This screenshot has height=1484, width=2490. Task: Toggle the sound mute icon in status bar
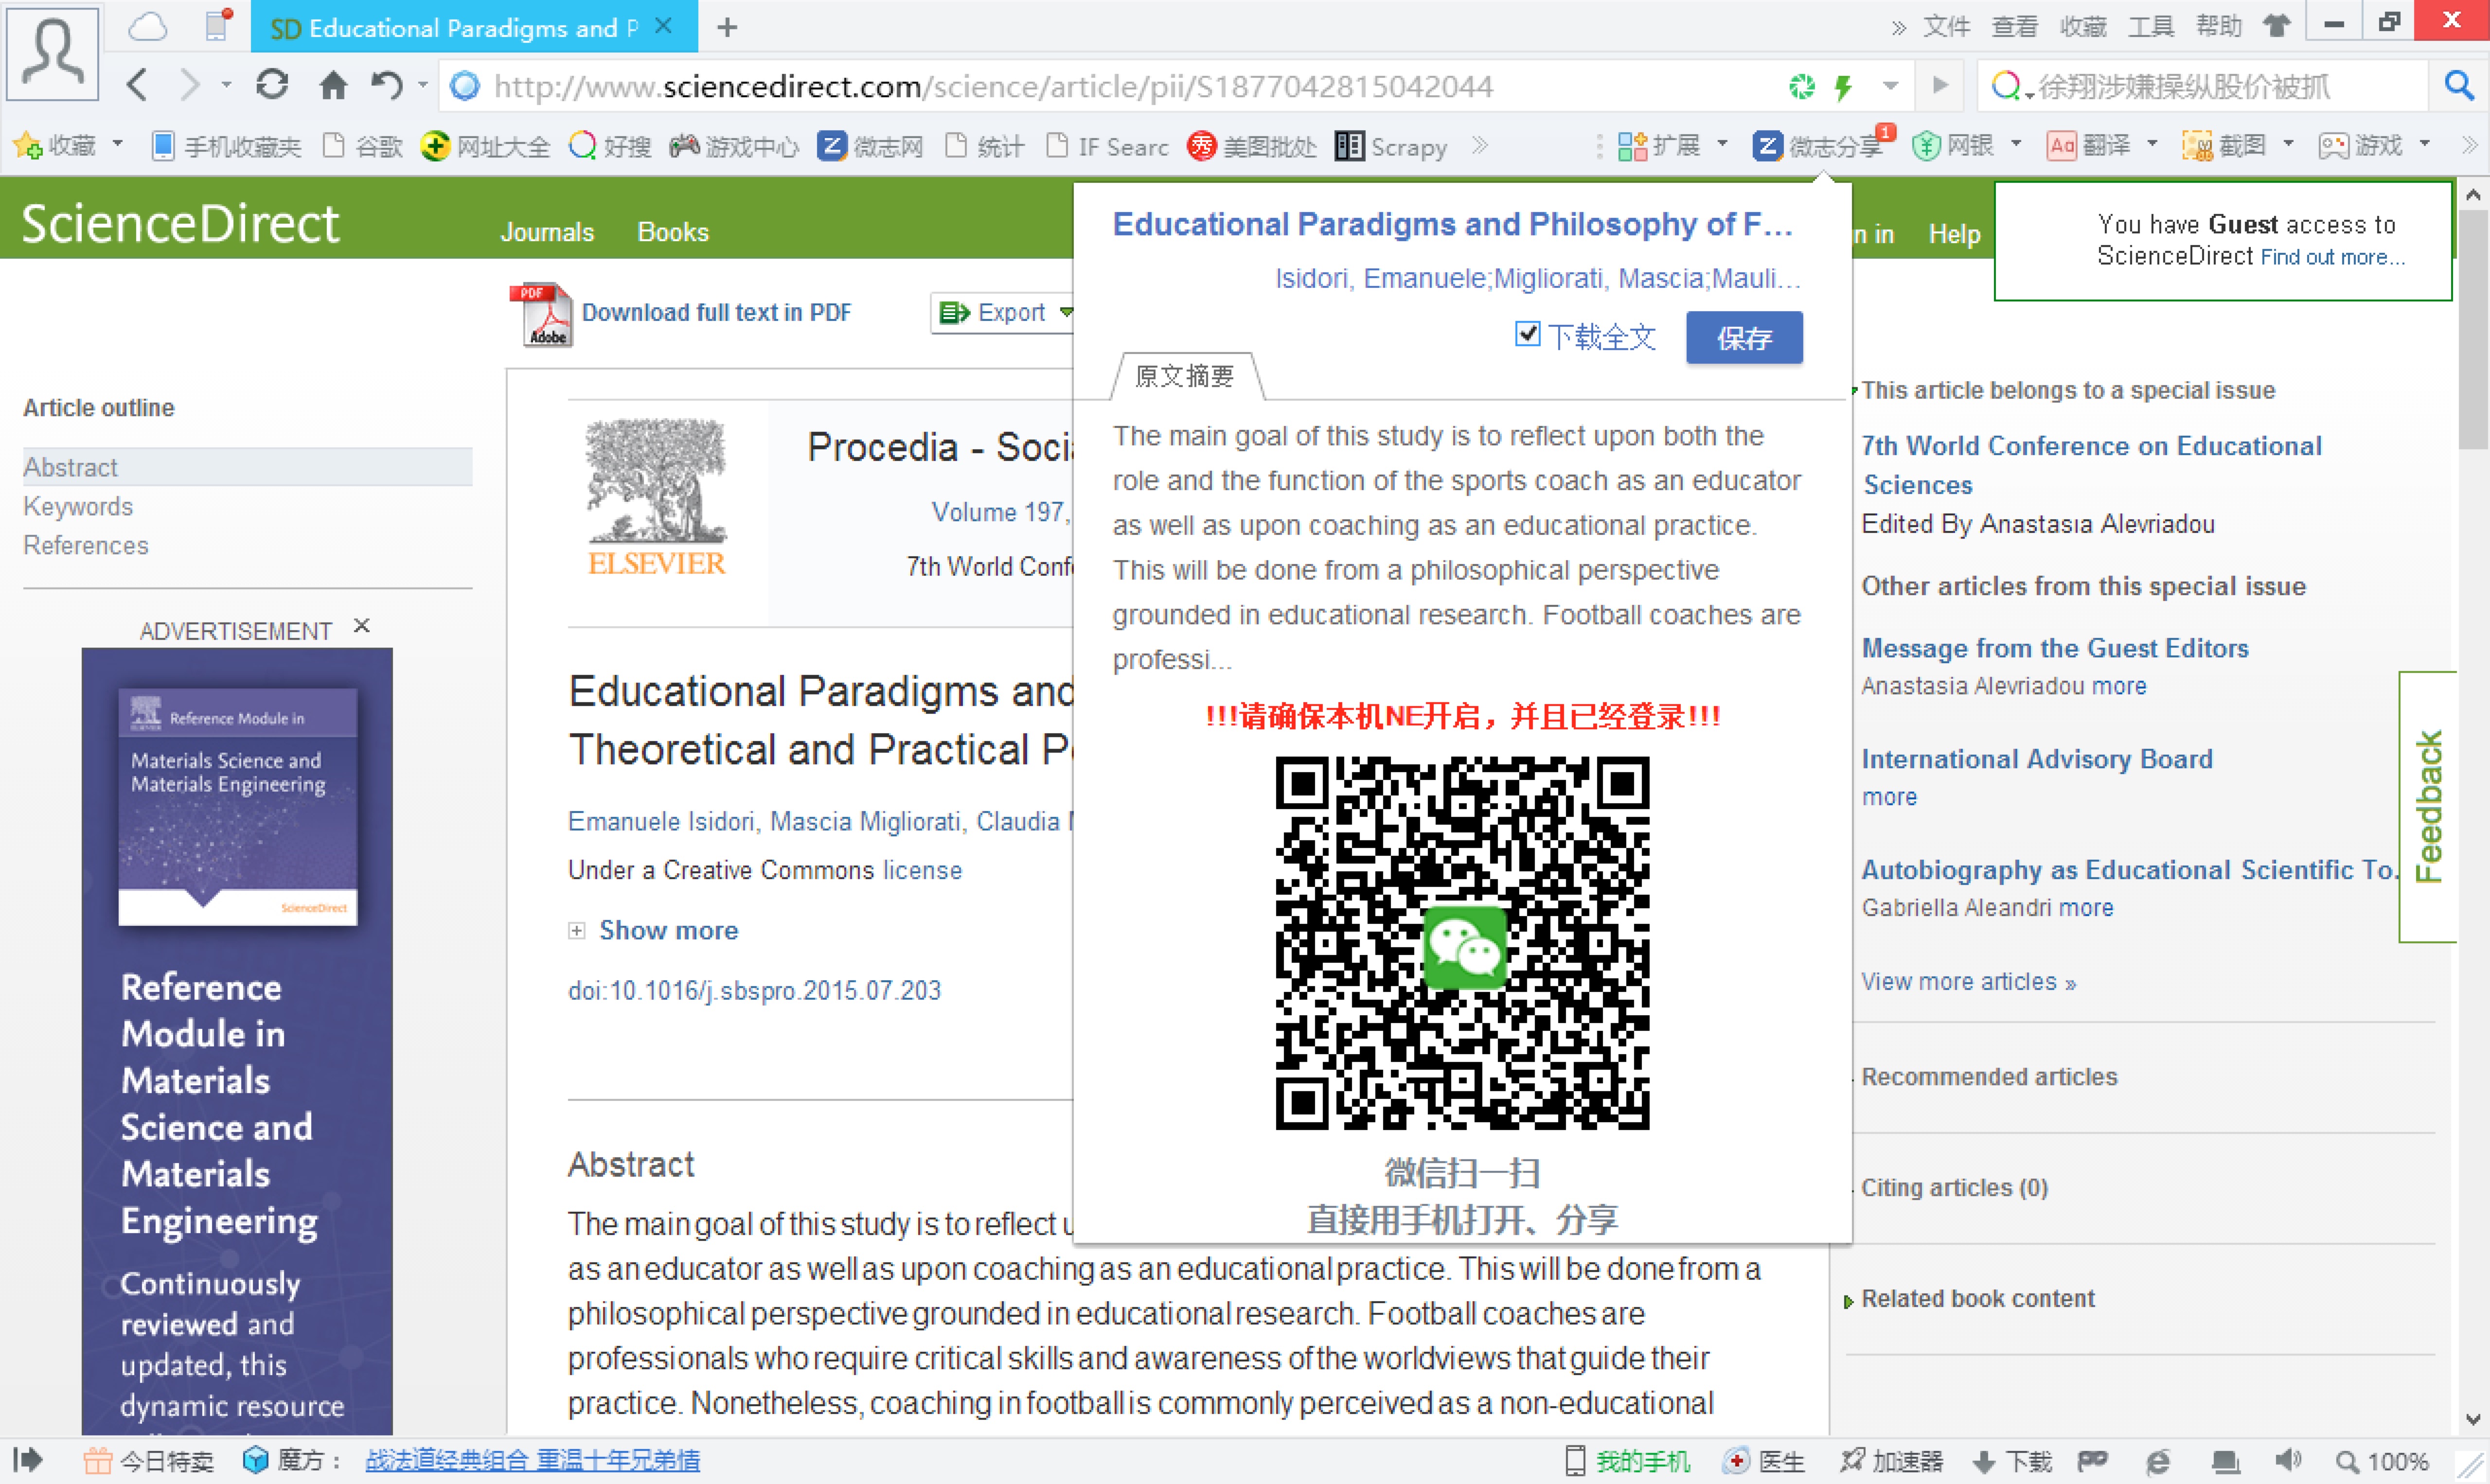pos(2288,1461)
